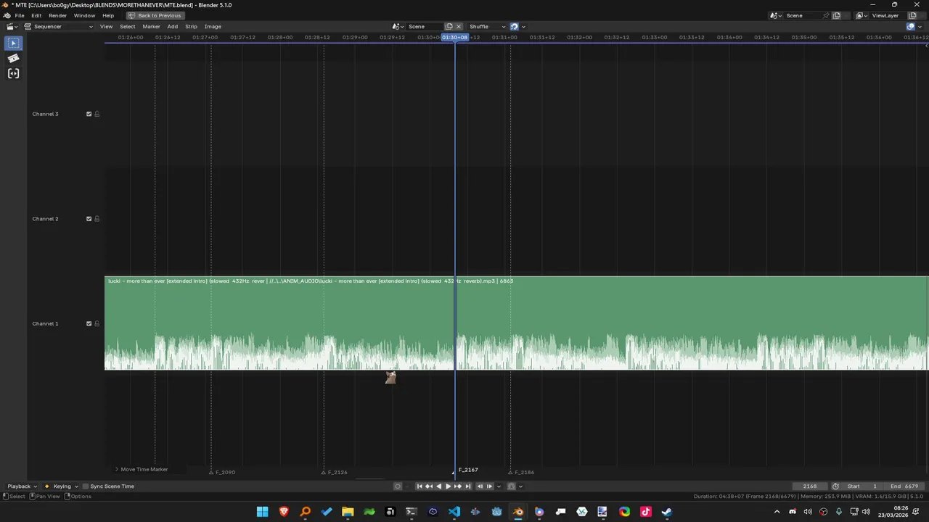Click the playhead time label 01:30+08

coord(455,38)
